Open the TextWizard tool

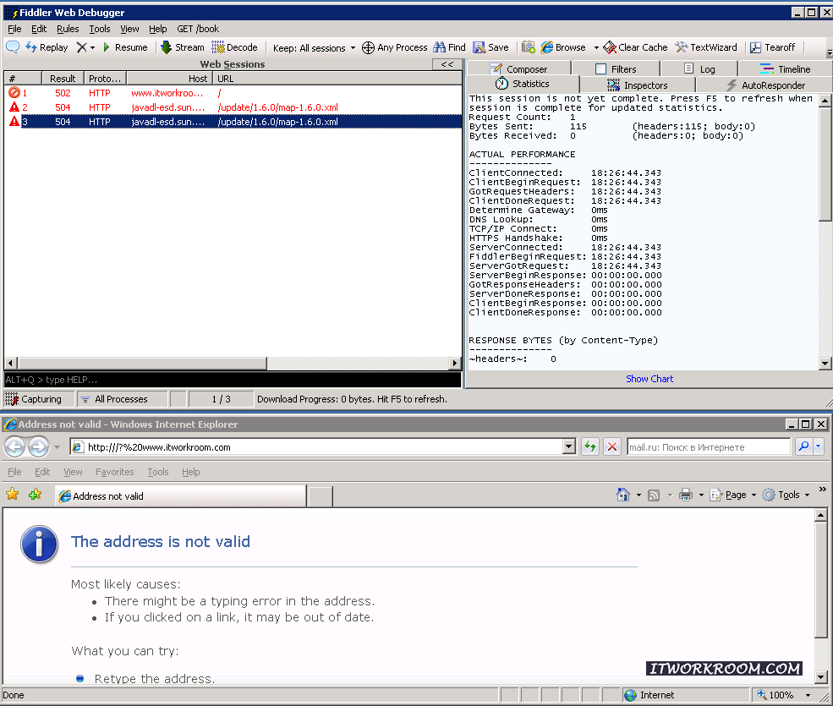click(706, 47)
